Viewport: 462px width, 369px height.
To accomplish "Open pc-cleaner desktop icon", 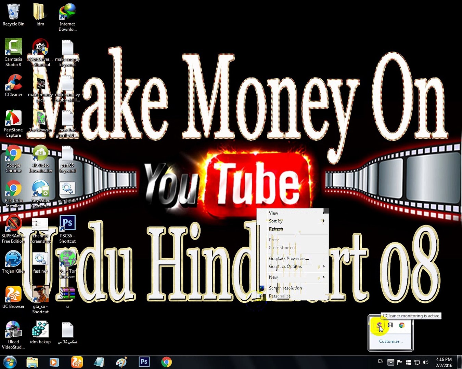I will coord(67,192).
